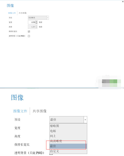Increase width with up spinner arrow

(x=37, y=21)
